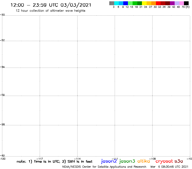The height and width of the screenshot is (169, 192).
Task: Click the -50 latitude axis label
Action: (2, 15)
